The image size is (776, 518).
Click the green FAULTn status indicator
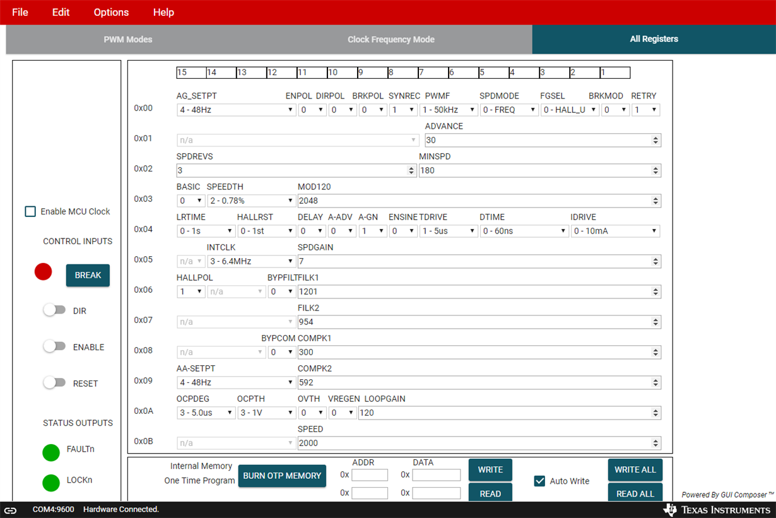point(51,452)
